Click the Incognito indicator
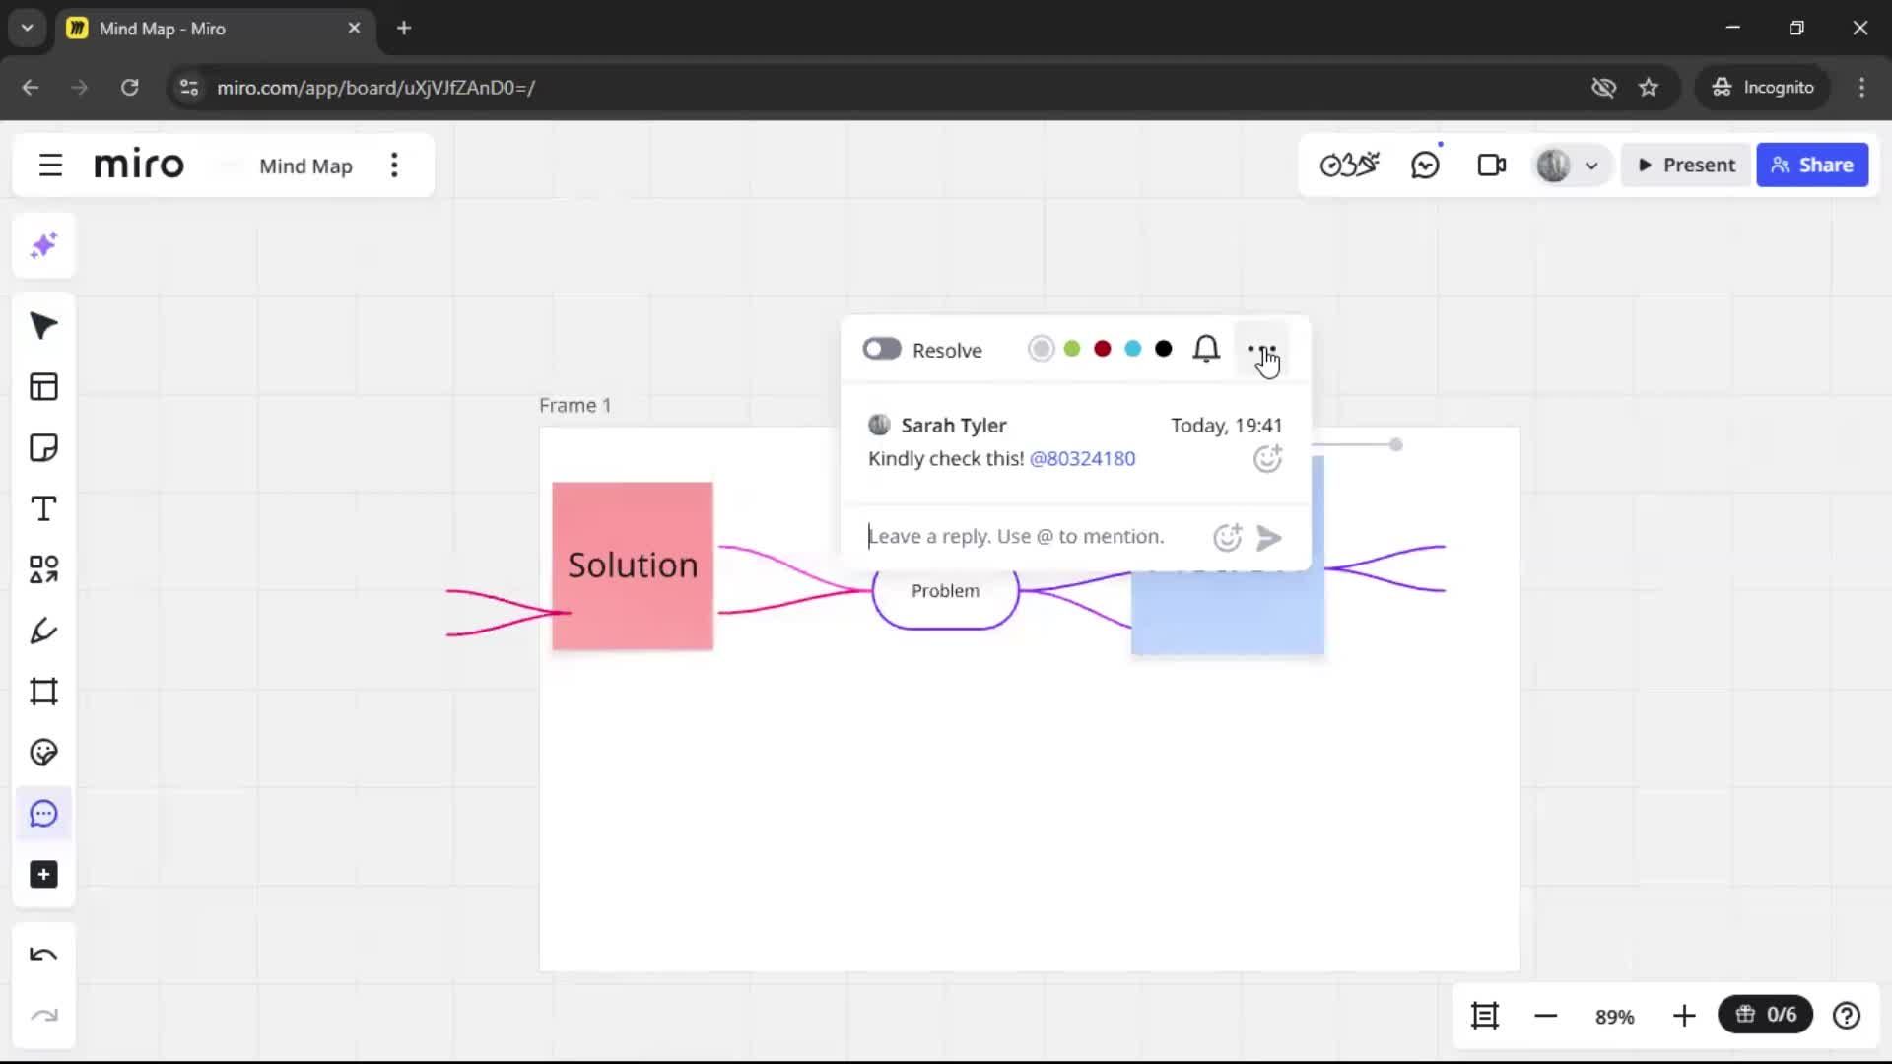 click(1763, 87)
